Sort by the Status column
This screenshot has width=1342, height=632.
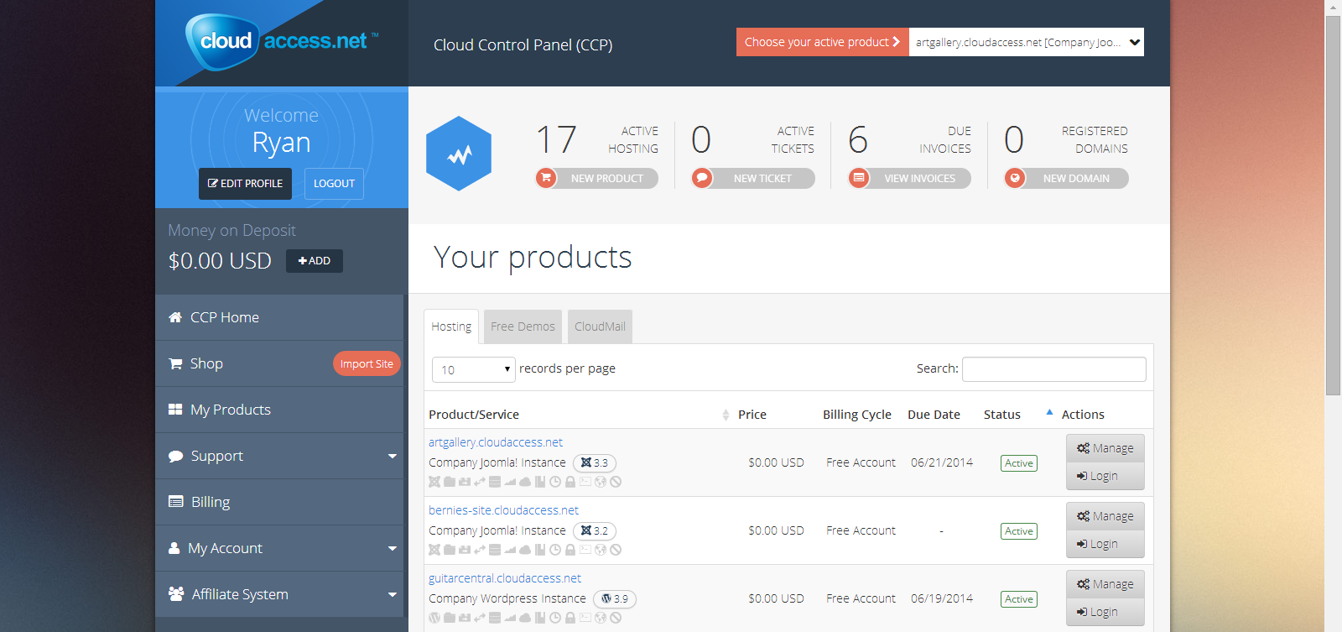pos(1018,415)
